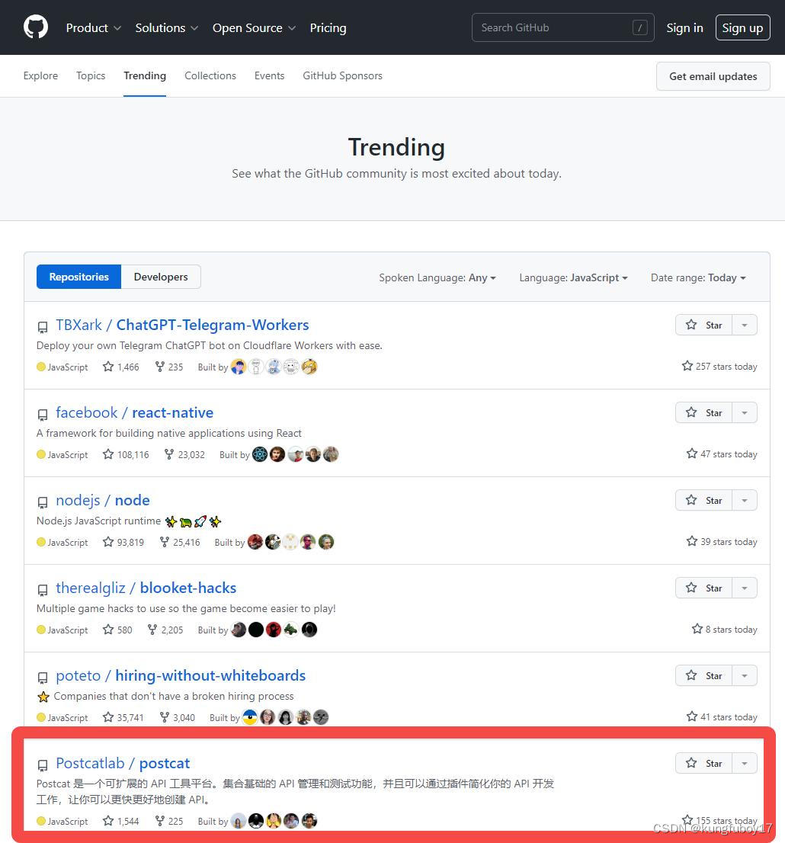Open the Pricing page
This screenshot has height=843, width=785.
point(328,27)
